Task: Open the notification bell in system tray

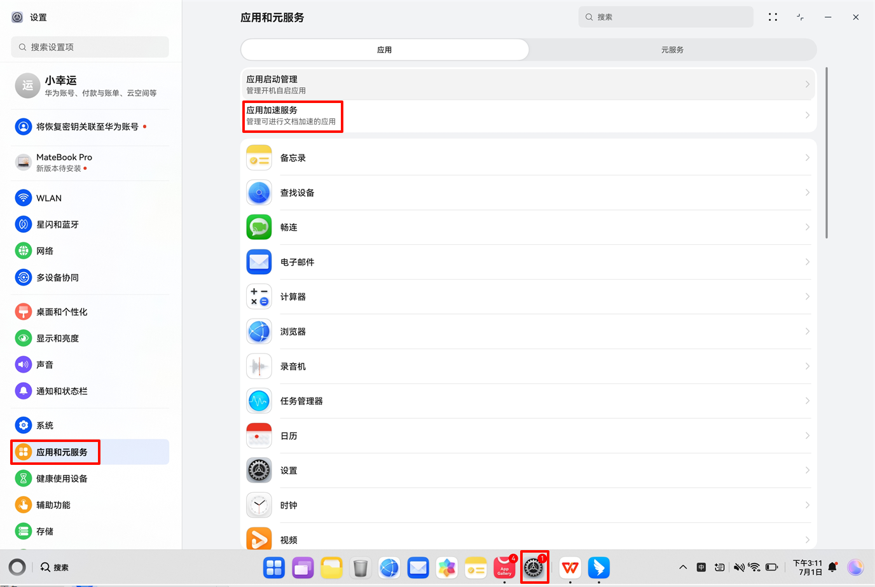Action: [x=832, y=567]
